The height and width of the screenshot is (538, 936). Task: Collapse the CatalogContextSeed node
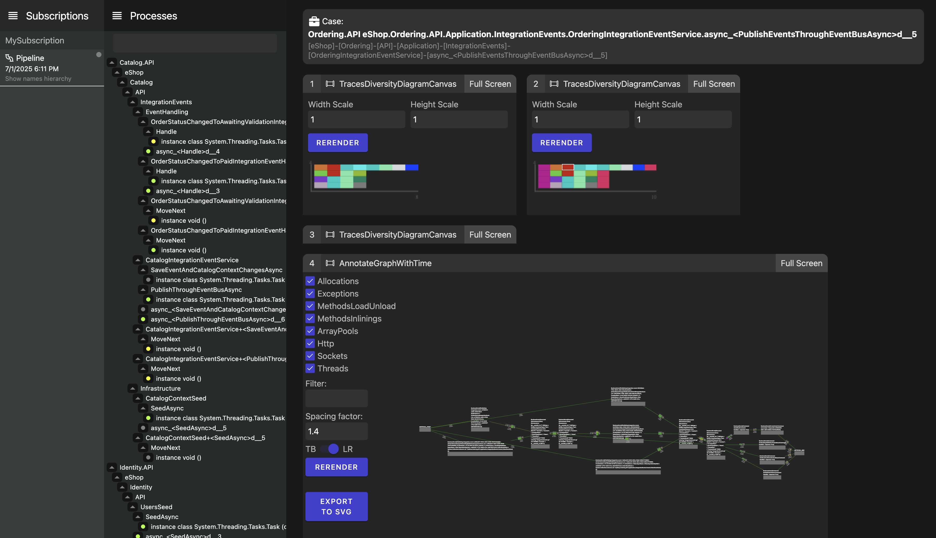pyautogui.click(x=138, y=398)
